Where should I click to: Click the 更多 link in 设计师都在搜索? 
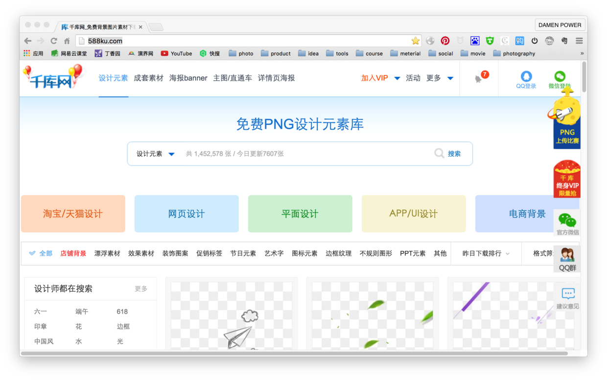tap(141, 289)
